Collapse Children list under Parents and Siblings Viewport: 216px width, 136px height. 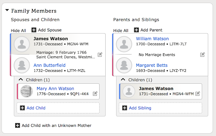tap(123, 80)
